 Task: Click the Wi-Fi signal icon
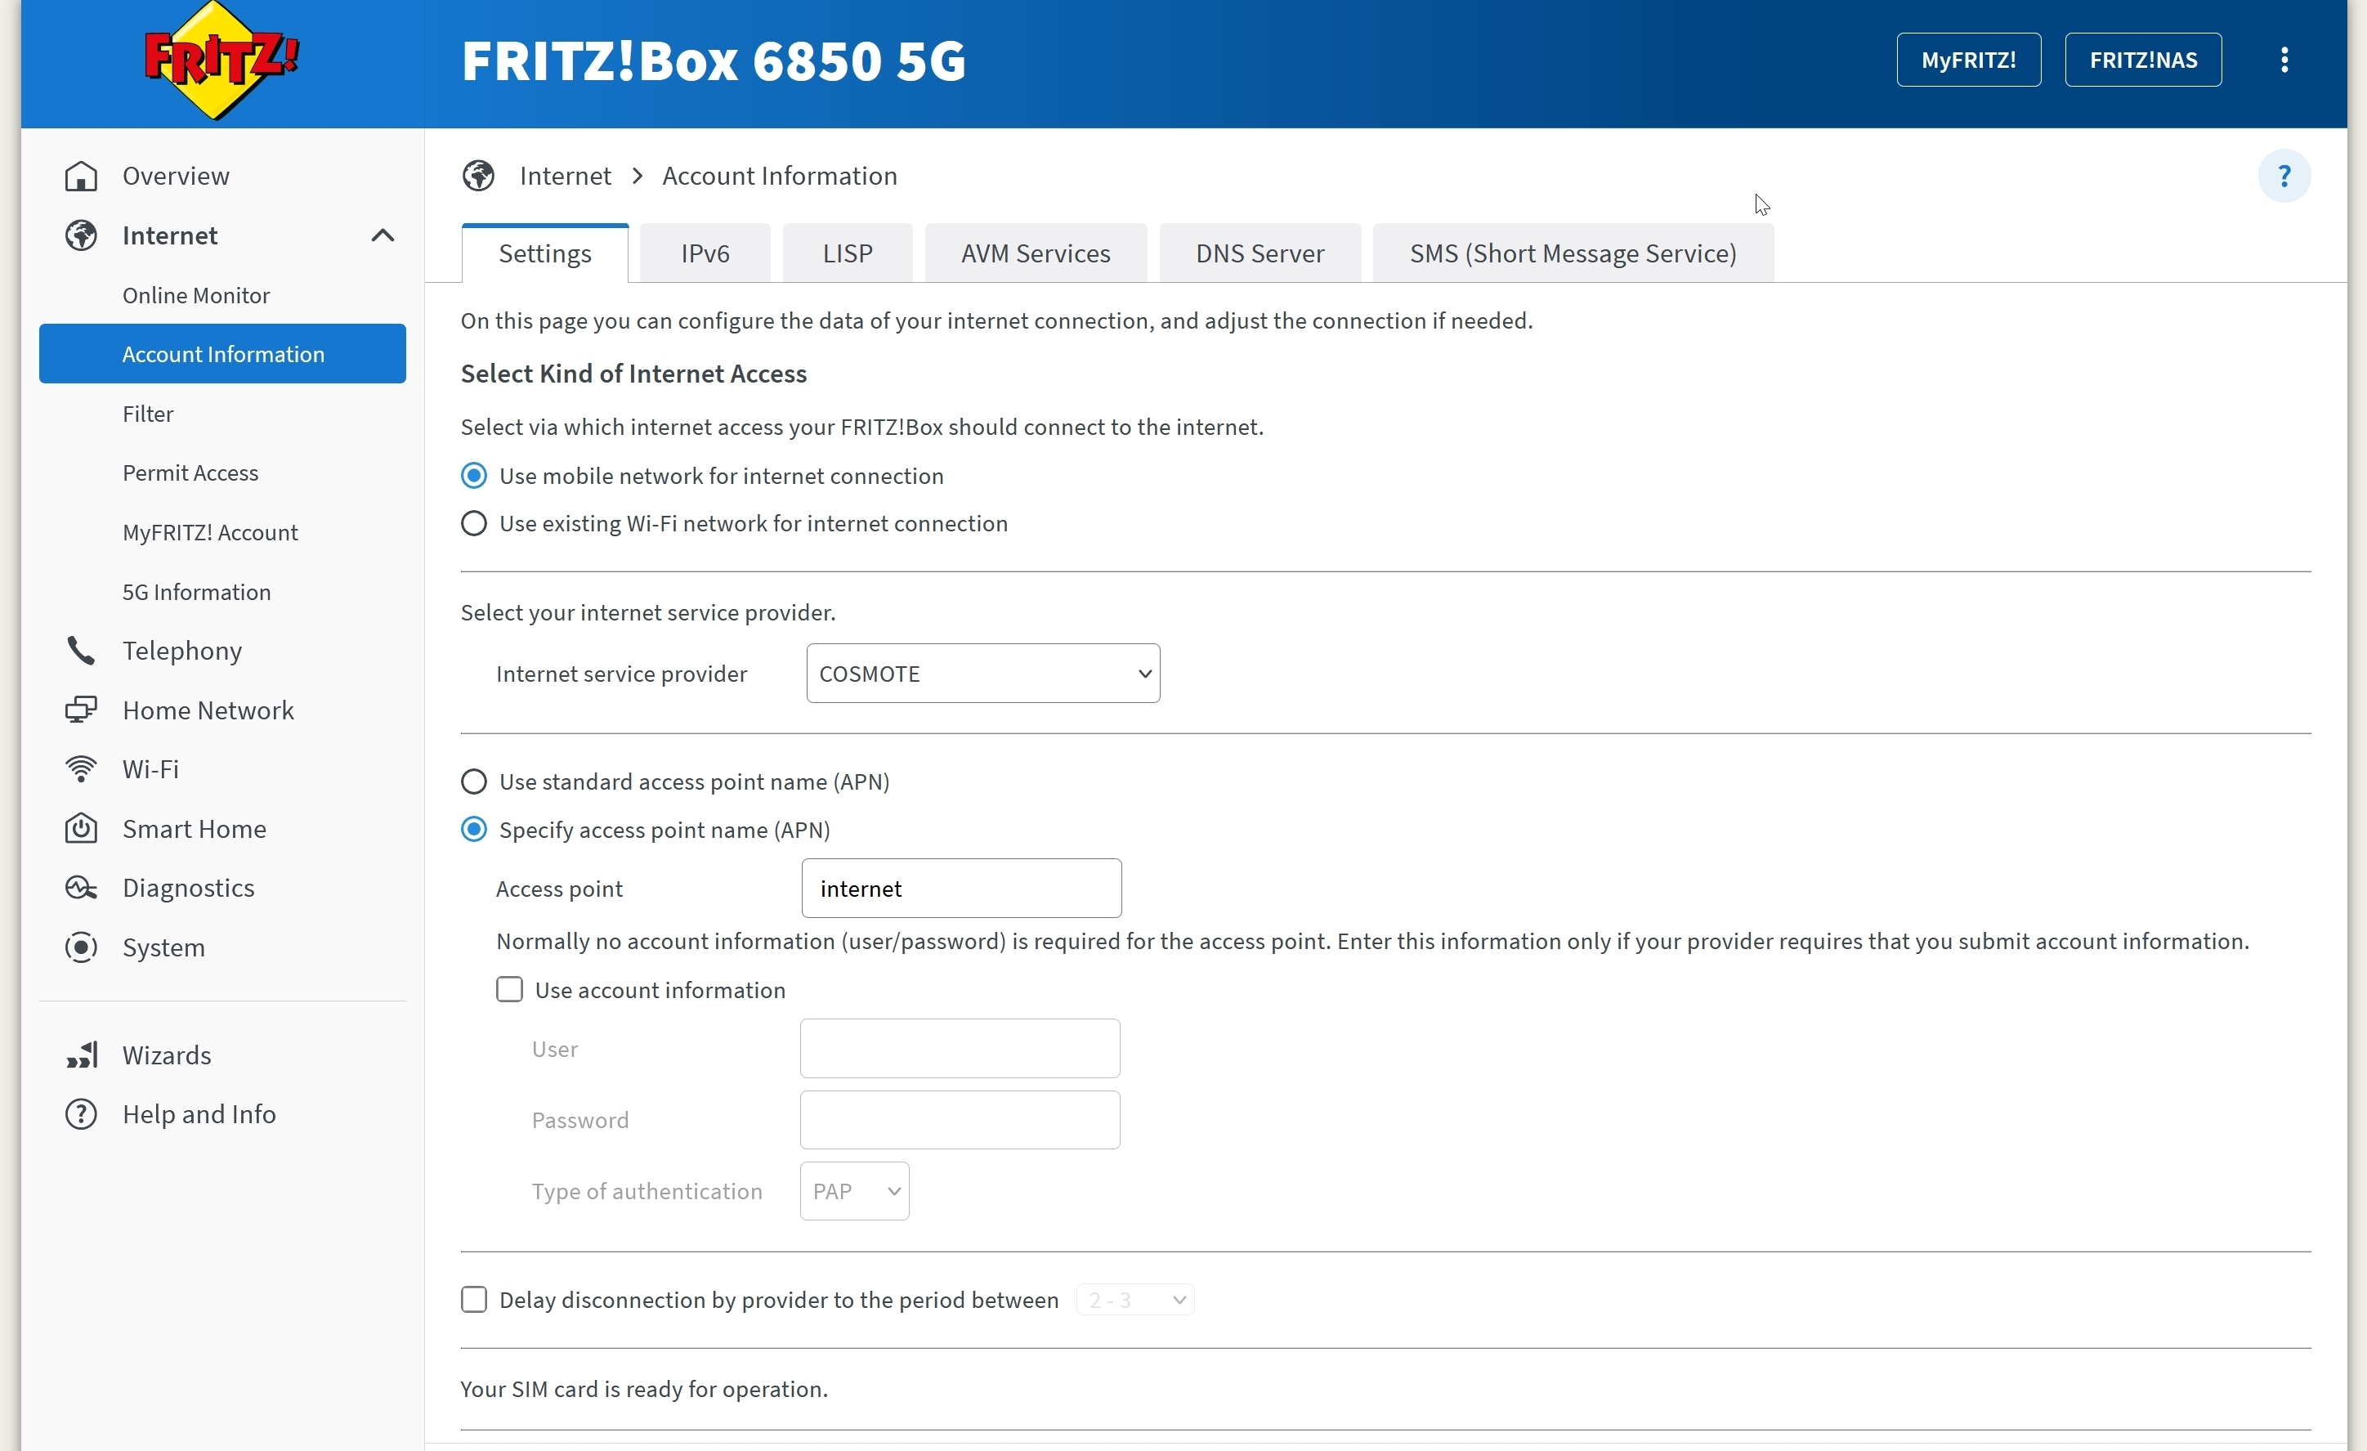click(x=82, y=768)
